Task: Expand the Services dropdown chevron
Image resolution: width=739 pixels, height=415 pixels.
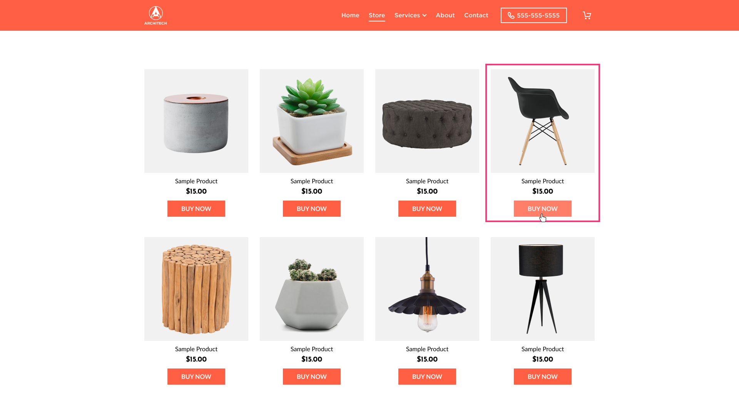Action: coord(424,15)
